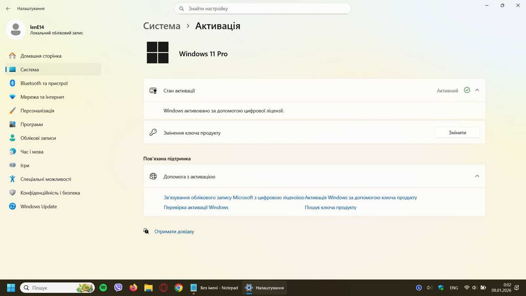Click the battery tray icon
This screenshot has height=296, width=526.
(483, 288)
